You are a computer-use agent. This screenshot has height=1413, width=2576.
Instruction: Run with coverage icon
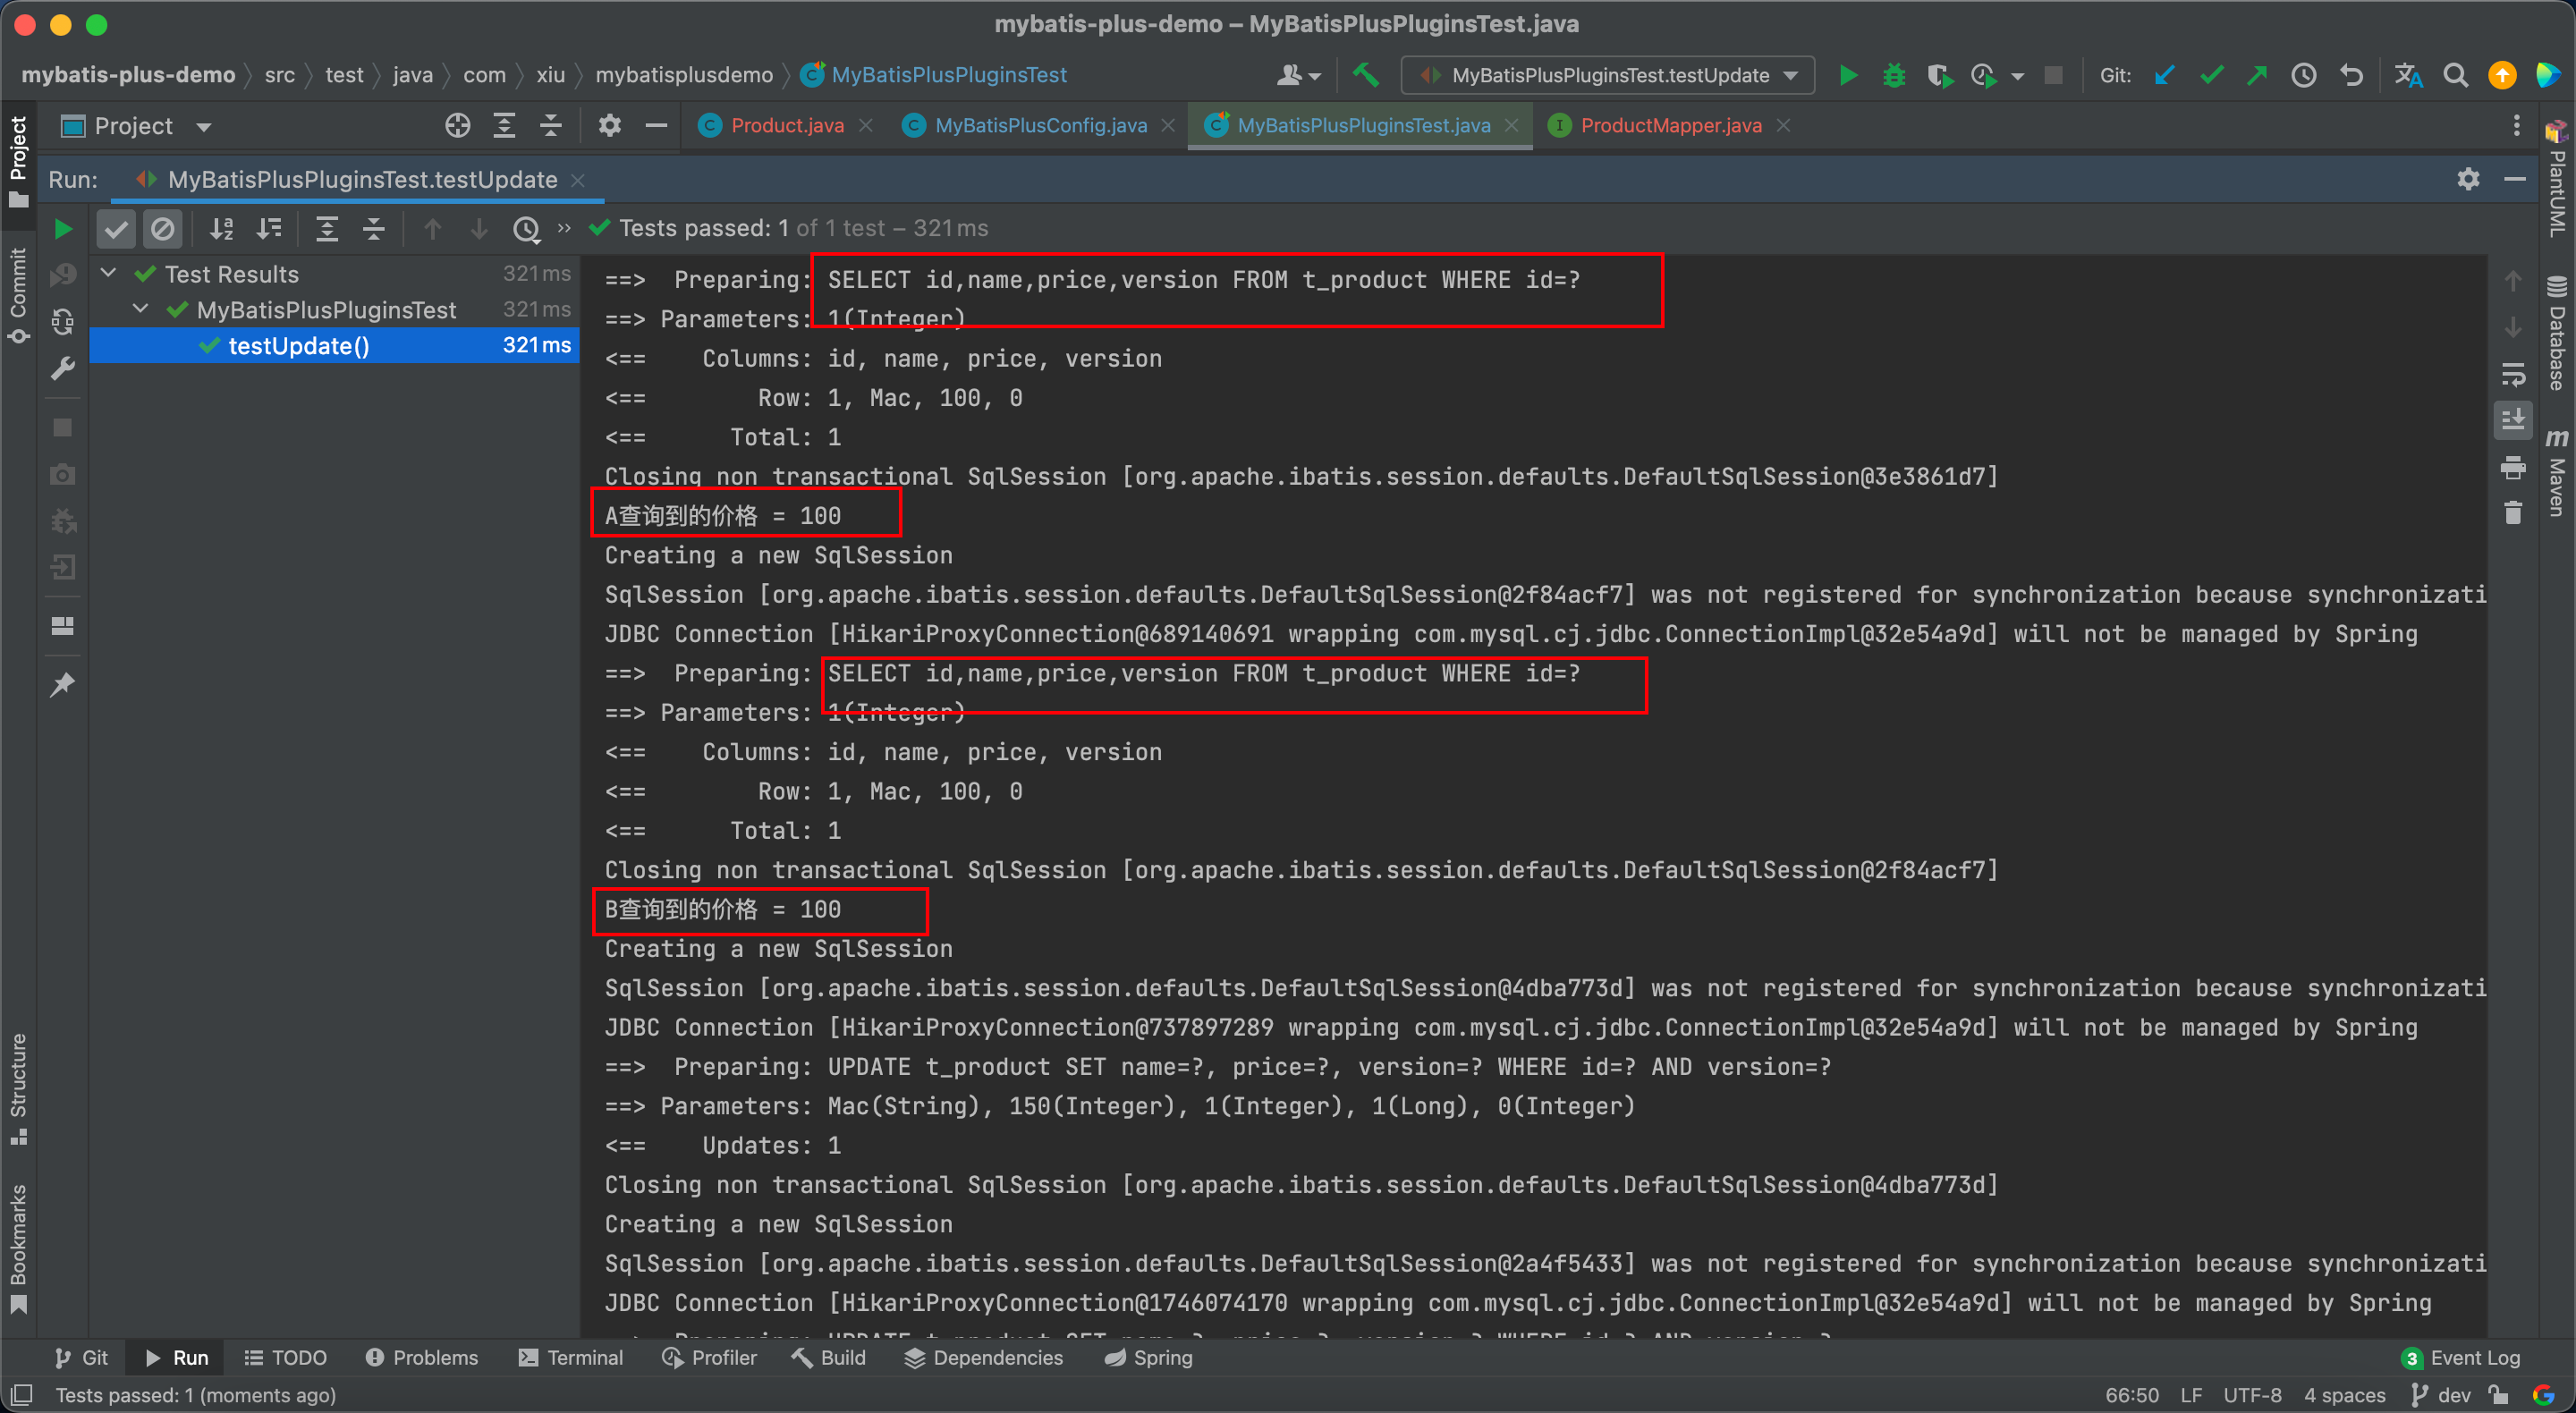pyautogui.click(x=1940, y=75)
